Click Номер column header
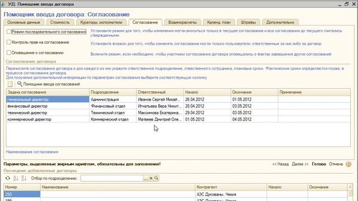Image resolution: width=358 pixels, height=201 pixels. (x=22, y=187)
